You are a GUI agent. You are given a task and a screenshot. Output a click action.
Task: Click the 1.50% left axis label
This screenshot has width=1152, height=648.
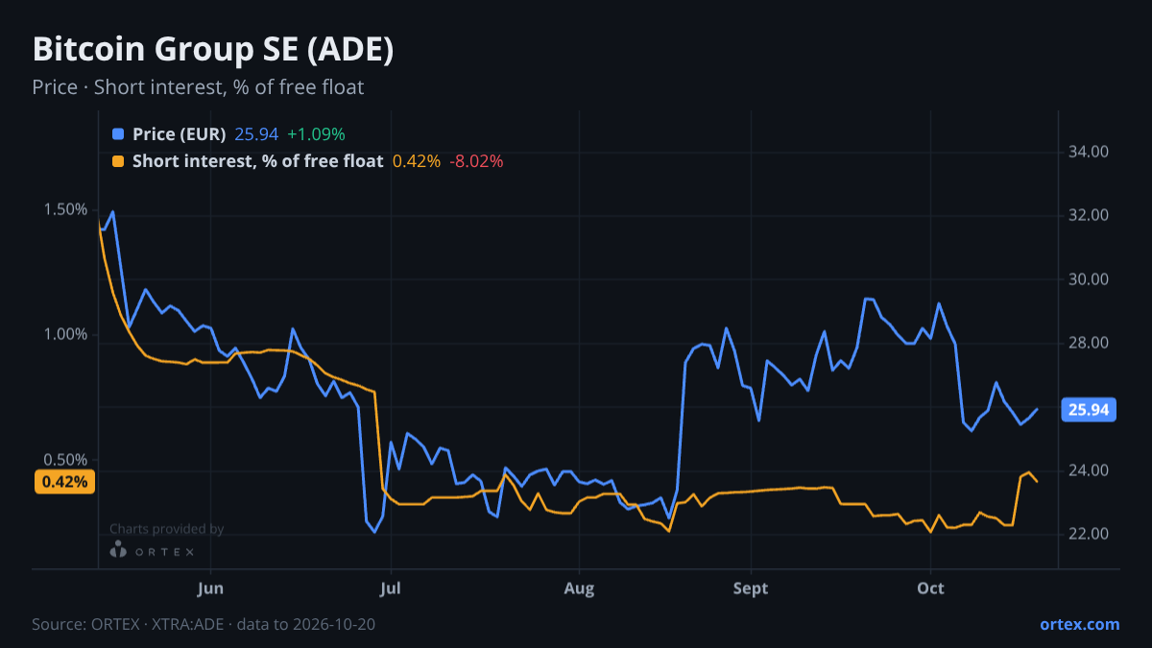66,209
